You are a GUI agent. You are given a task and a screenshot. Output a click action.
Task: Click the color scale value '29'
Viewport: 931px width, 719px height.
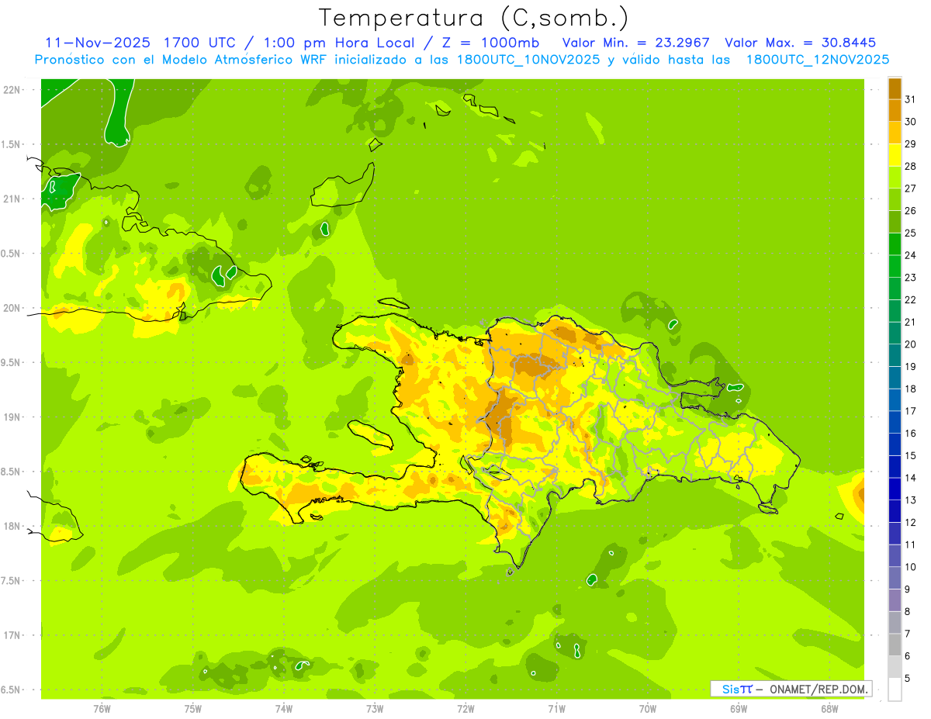(910, 144)
